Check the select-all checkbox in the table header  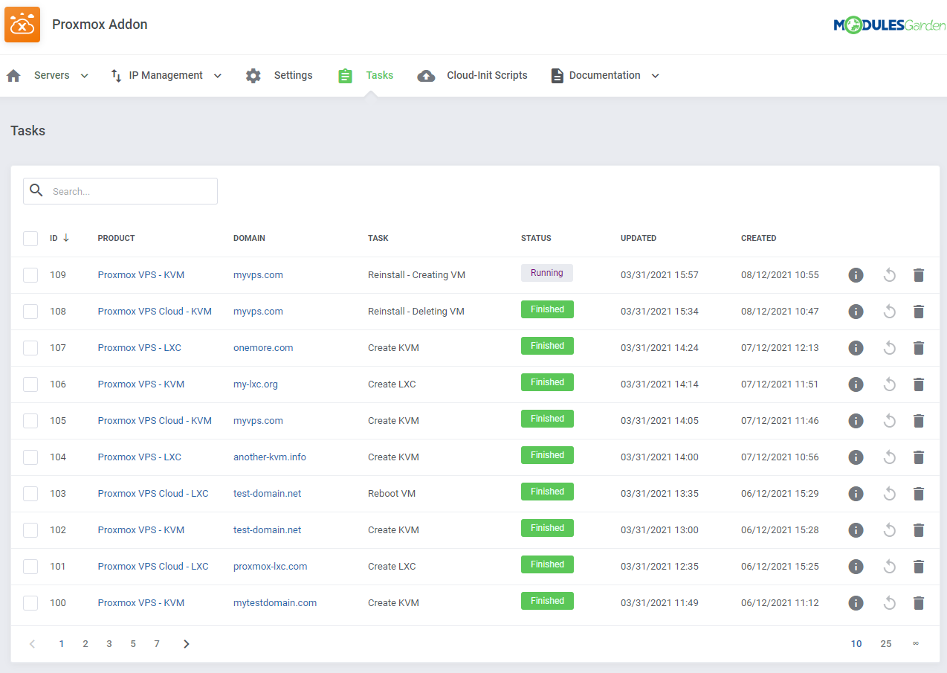30,239
